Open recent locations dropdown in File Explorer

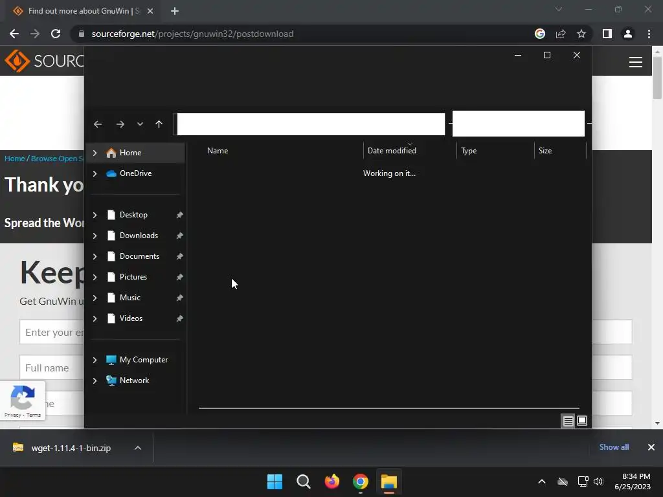point(140,124)
